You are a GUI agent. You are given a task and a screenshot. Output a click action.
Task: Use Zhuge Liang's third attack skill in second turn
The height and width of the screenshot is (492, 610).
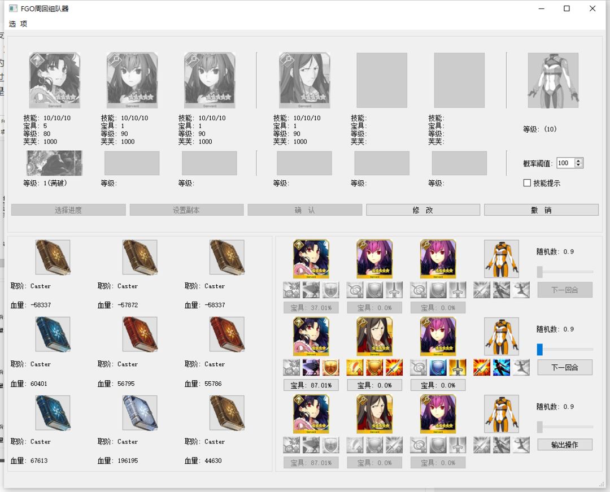(394, 368)
